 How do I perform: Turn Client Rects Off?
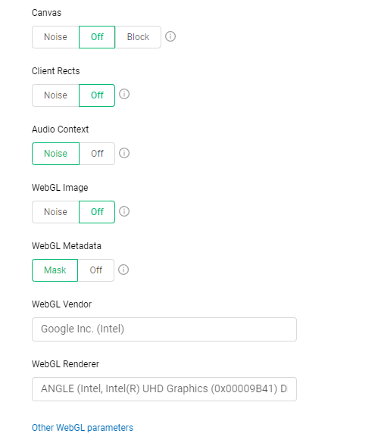pos(97,95)
